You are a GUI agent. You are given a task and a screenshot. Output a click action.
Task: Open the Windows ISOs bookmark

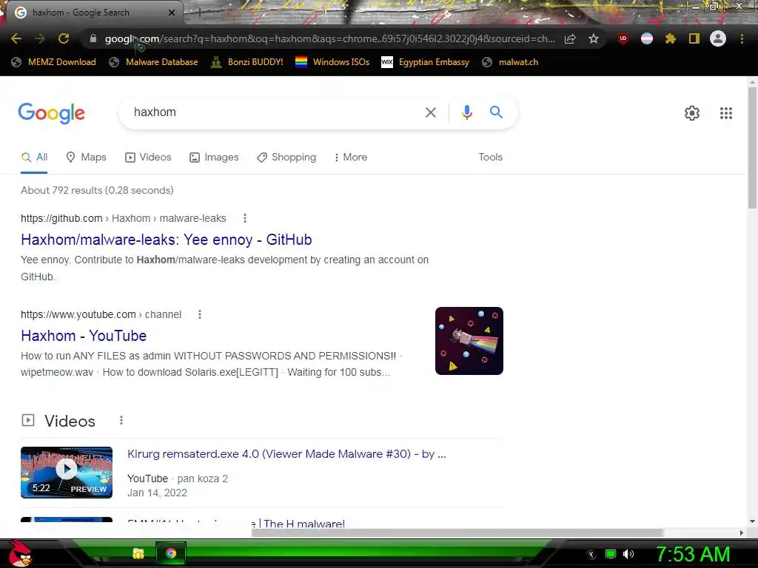click(x=332, y=62)
